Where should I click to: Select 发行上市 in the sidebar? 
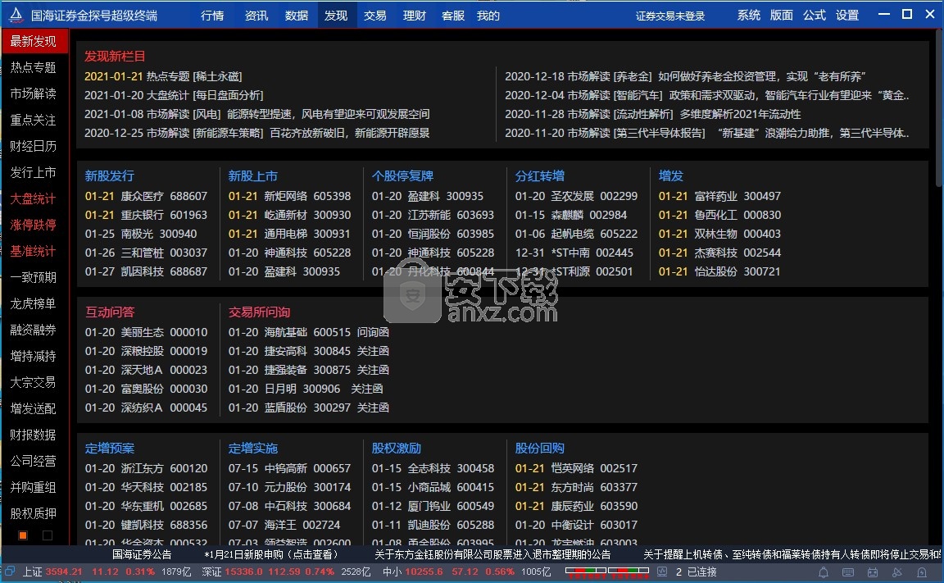click(34, 172)
